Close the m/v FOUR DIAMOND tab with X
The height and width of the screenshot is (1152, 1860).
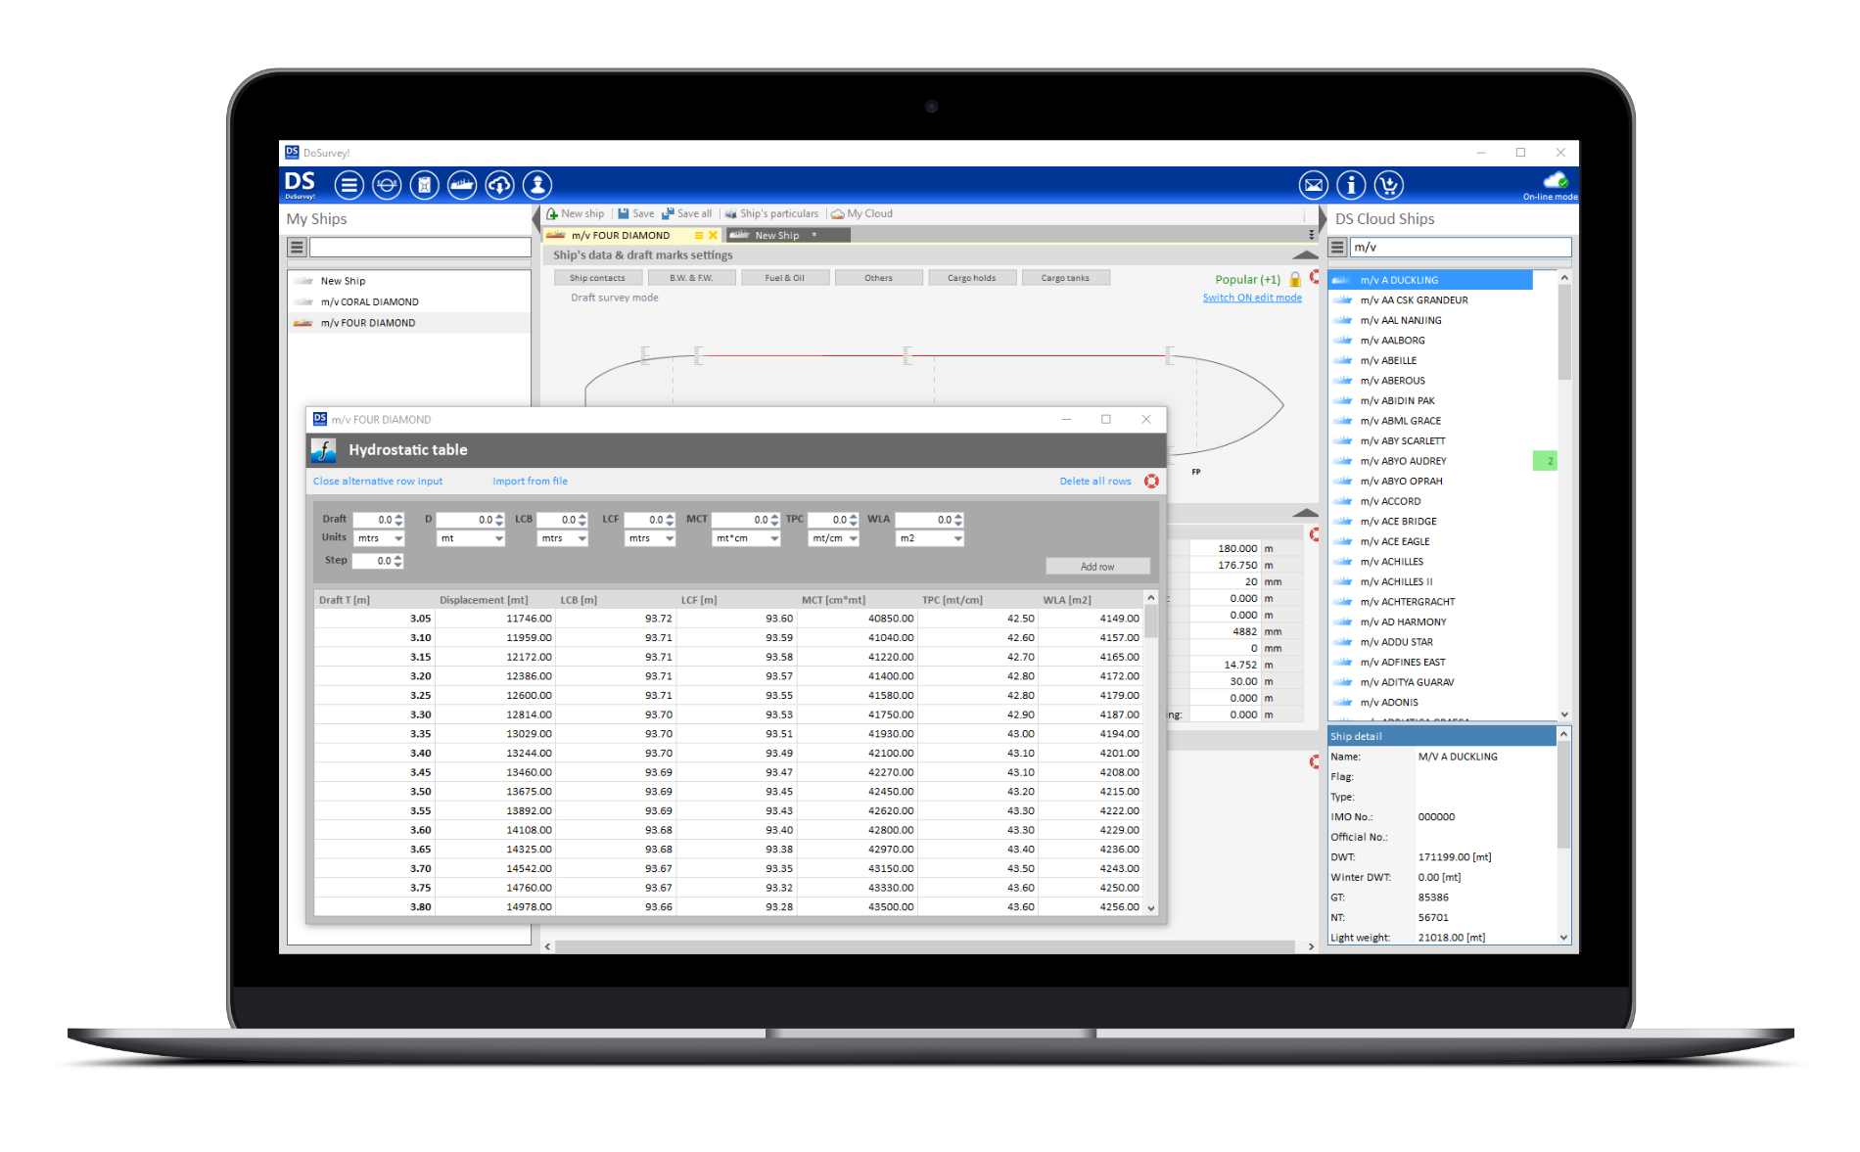coord(713,235)
